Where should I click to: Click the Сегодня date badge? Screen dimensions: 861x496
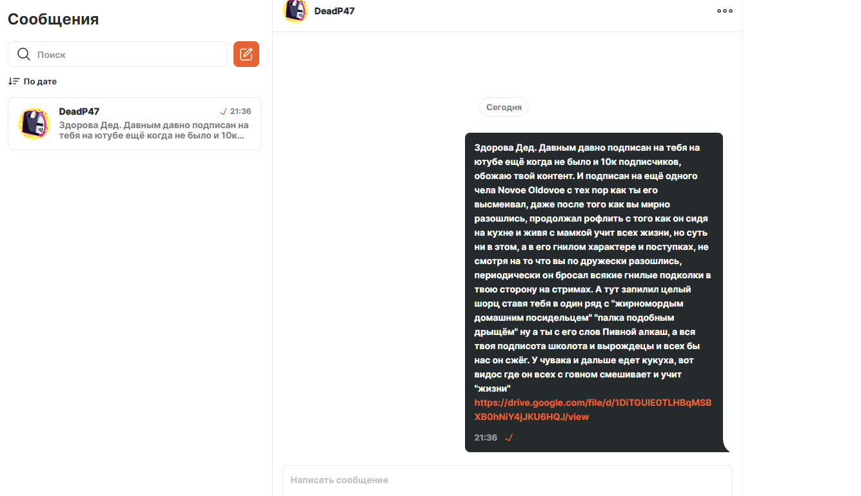click(504, 107)
